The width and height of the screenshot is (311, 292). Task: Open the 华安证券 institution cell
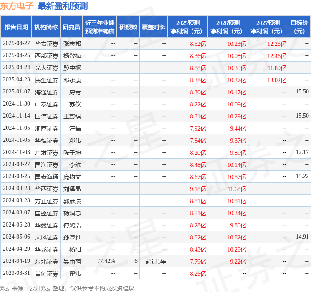(47, 44)
